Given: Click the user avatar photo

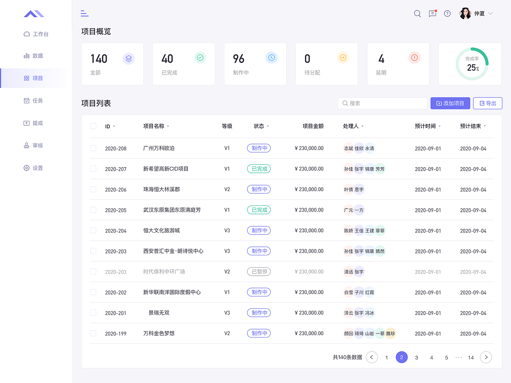Looking at the screenshot, I should coord(465,14).
